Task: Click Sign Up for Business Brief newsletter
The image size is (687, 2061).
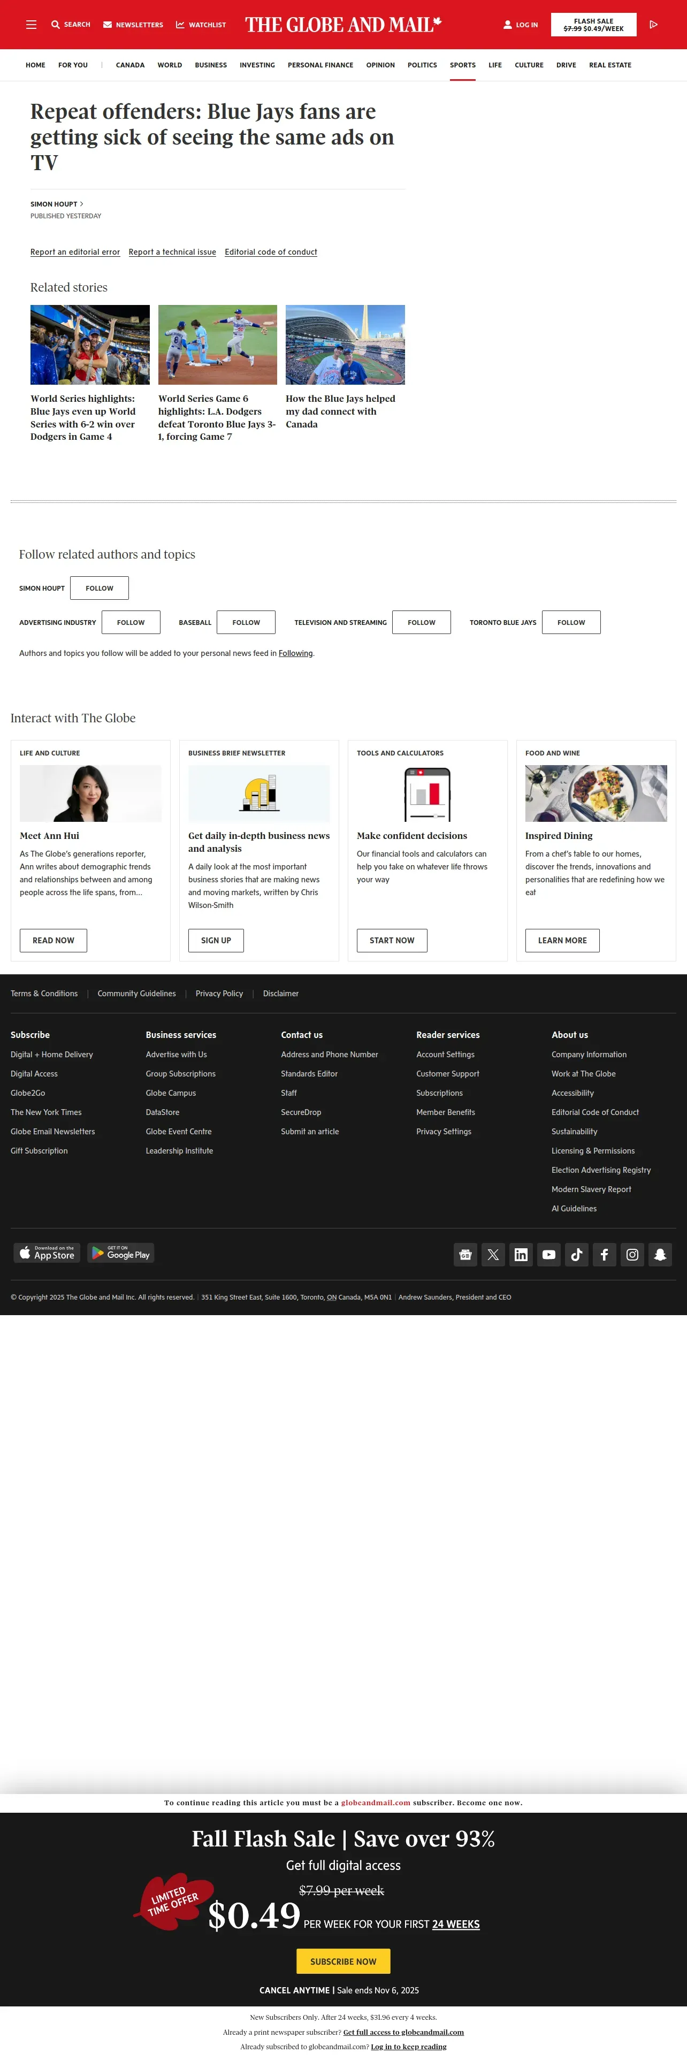Action: (x=216, y=941)
